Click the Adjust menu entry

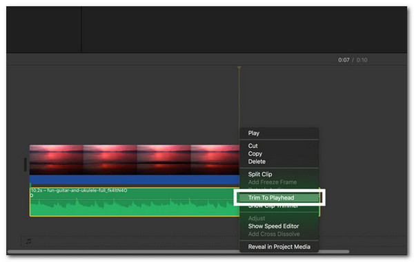(257, 219)
